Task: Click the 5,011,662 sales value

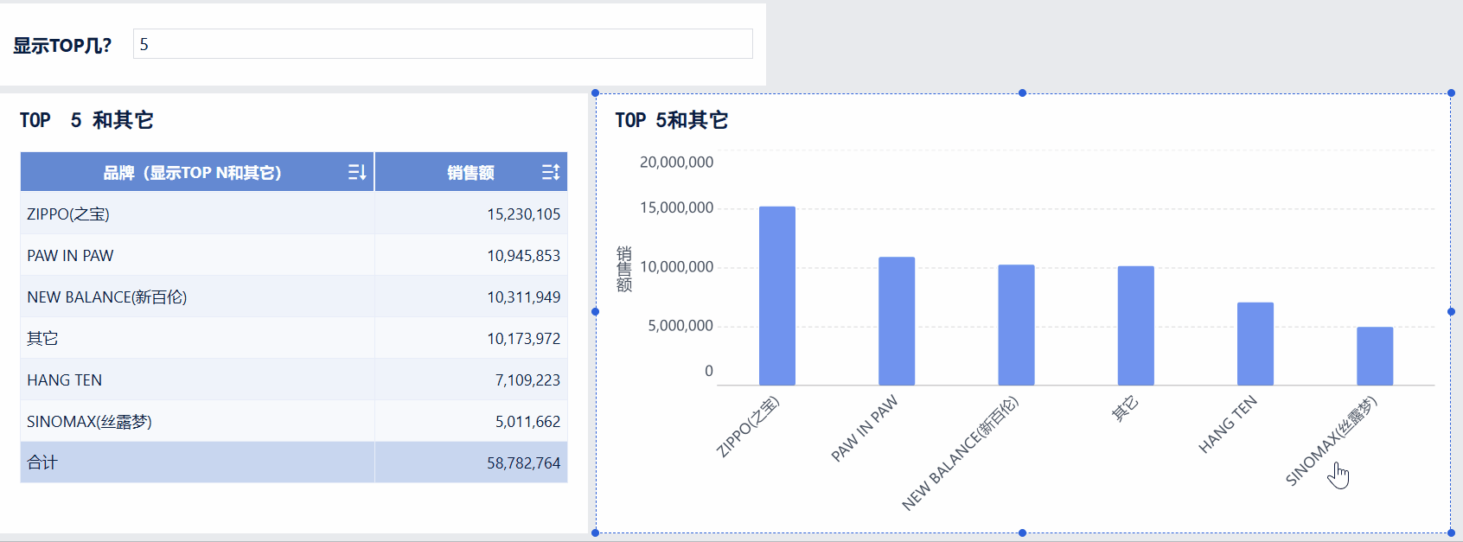Action: click(527, 421)
